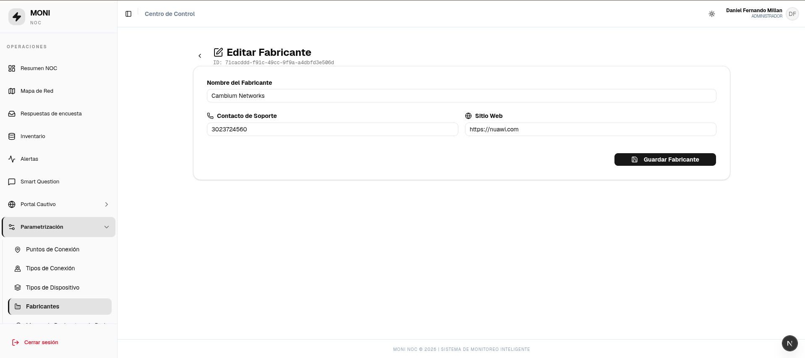Click the Tipos de Dispositivo layers icon
The height and width of the screenshot is (358, 805).
18,287
